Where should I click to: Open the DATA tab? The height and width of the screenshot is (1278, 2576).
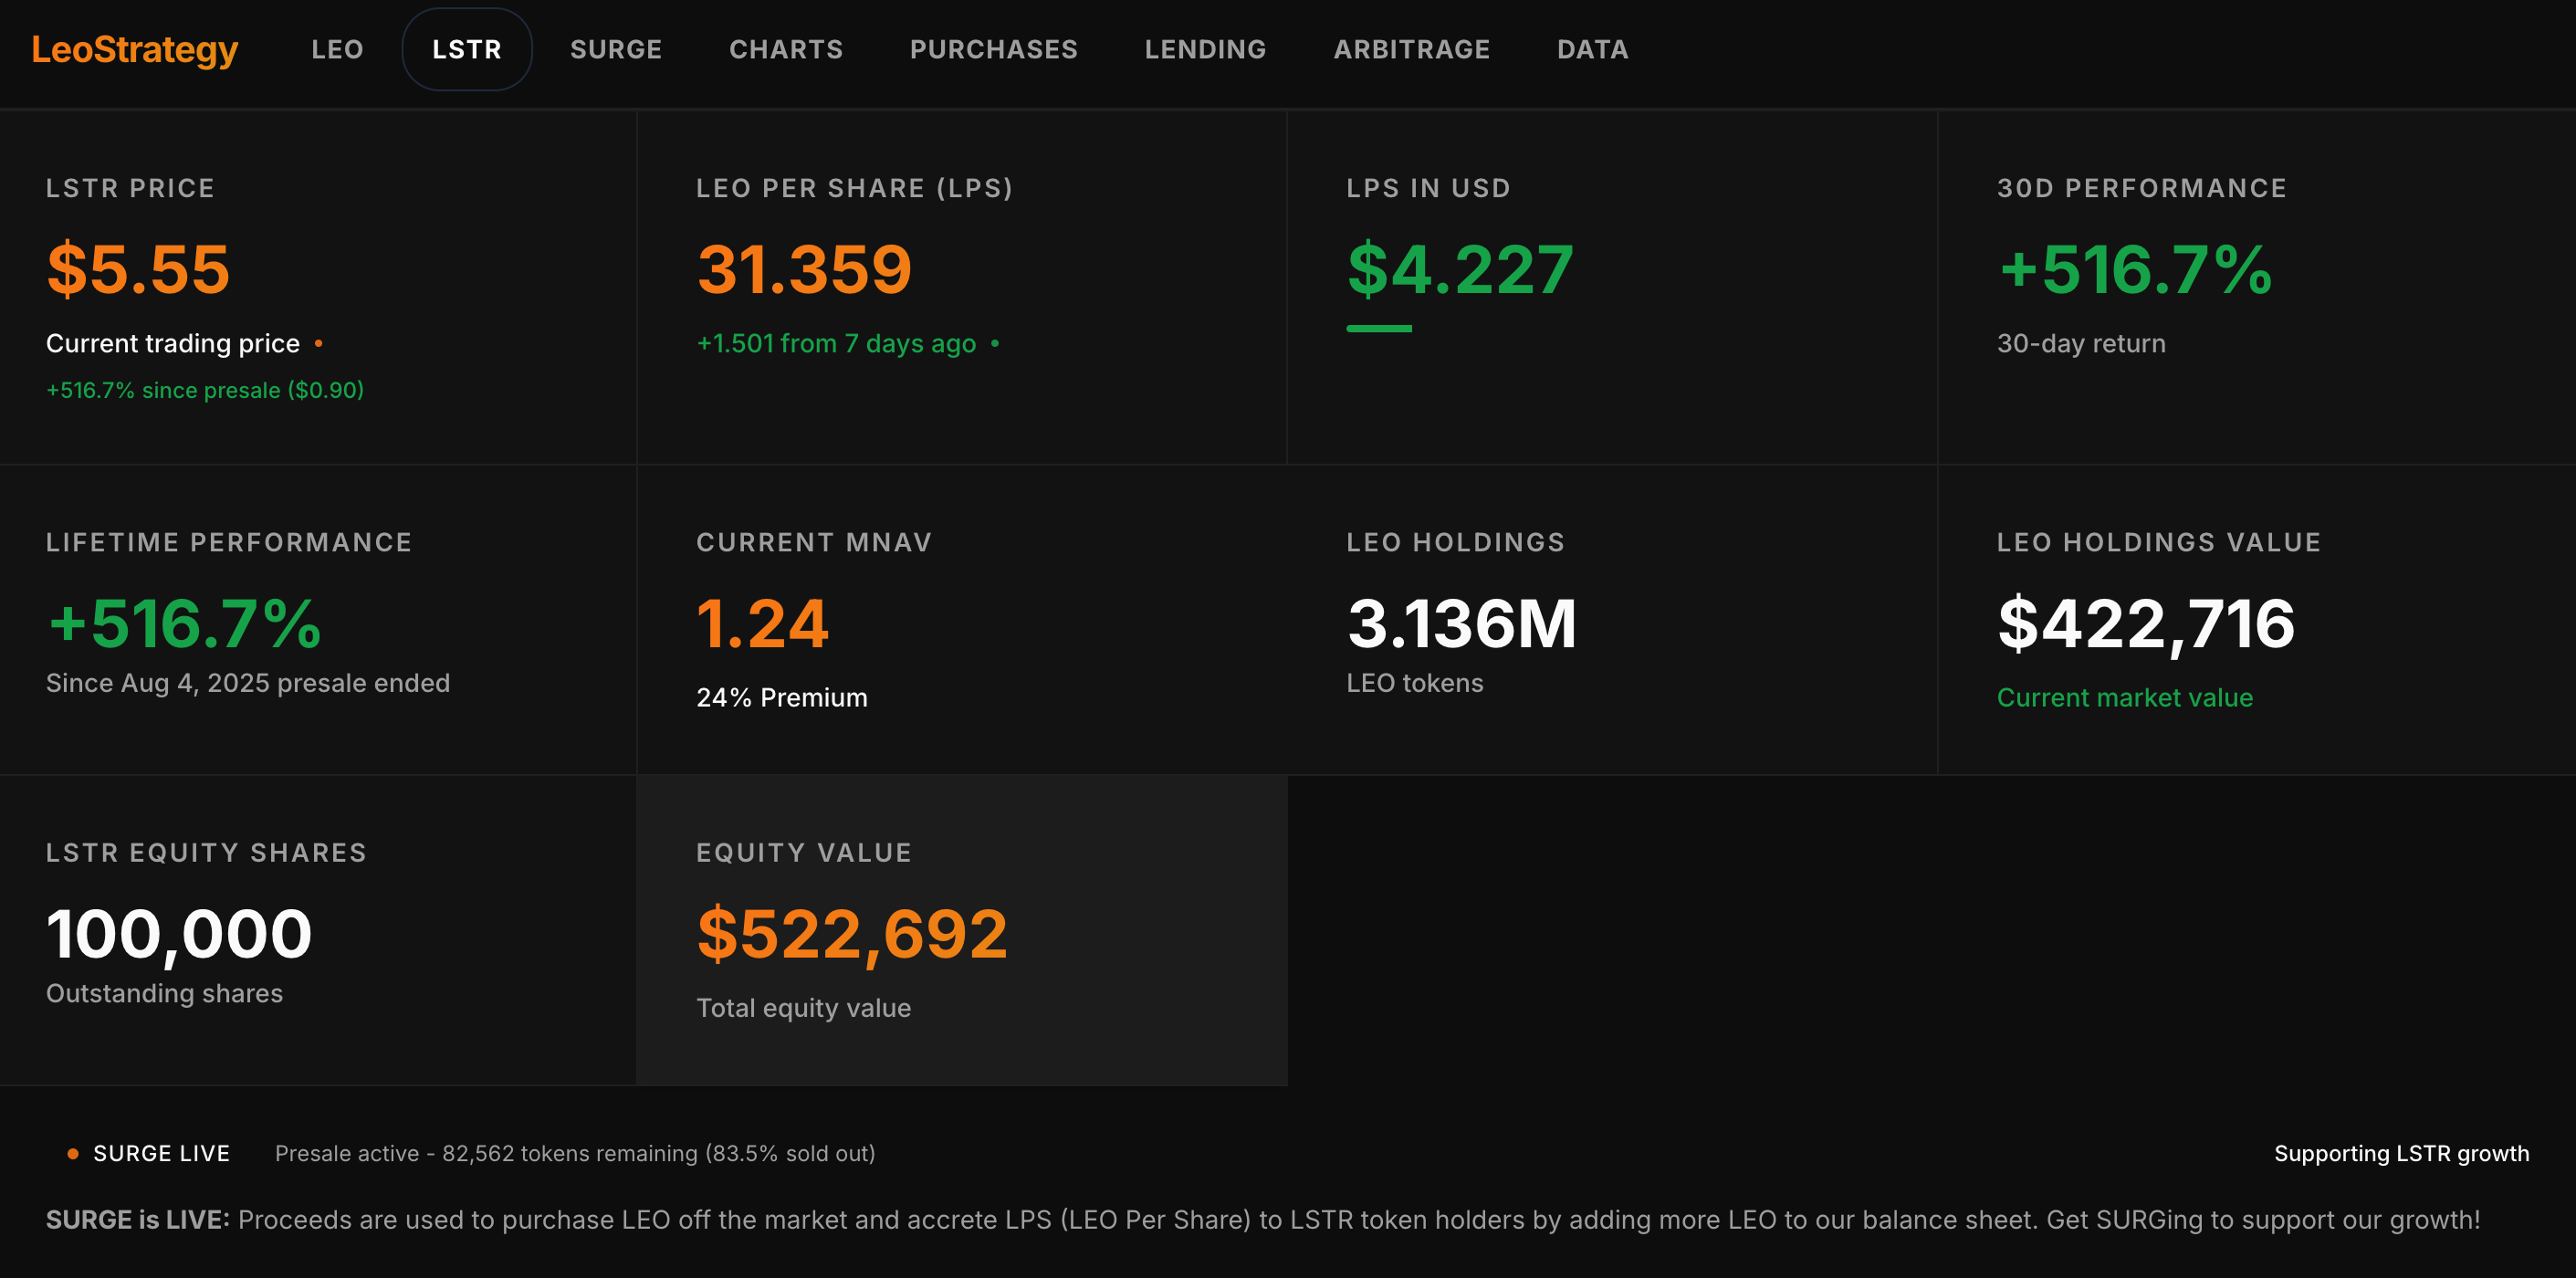click(1592, 49)
